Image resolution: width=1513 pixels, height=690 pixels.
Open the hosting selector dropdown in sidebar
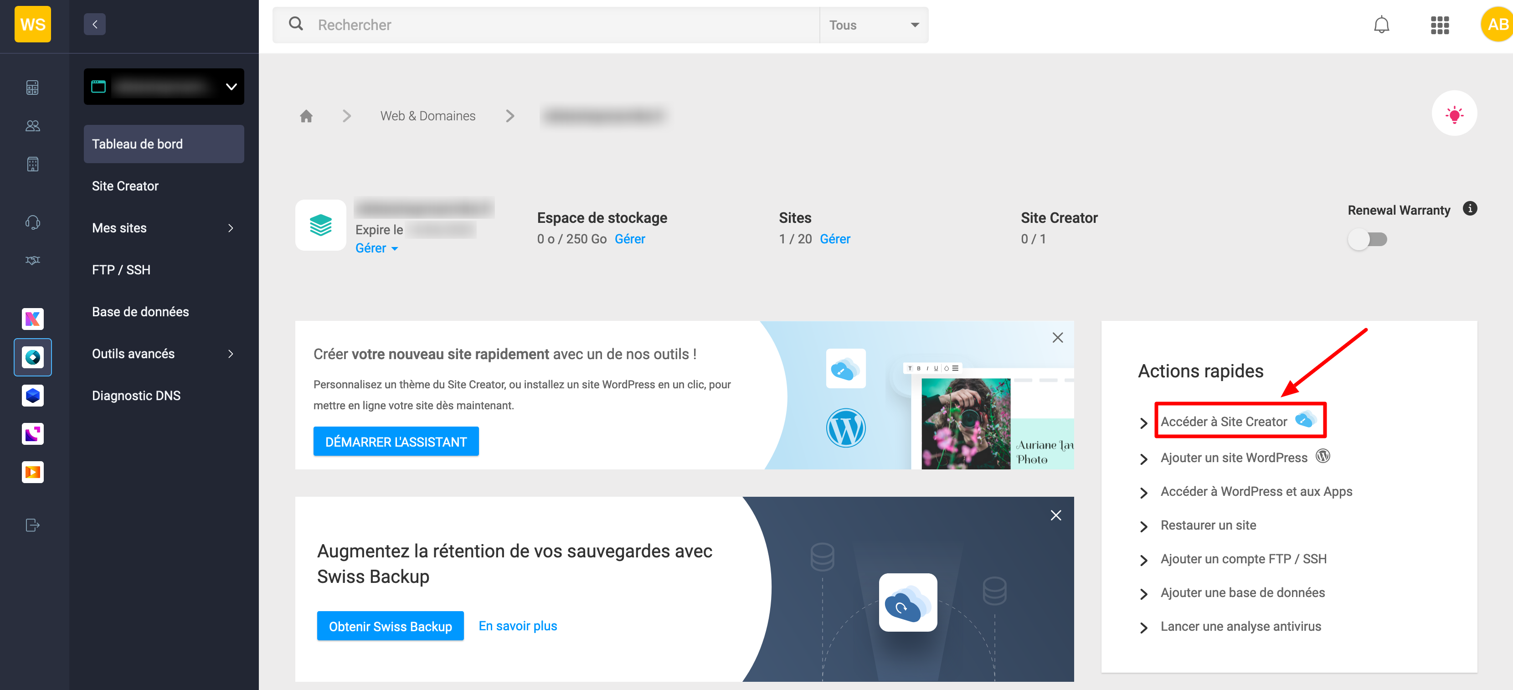coord(164,87)
